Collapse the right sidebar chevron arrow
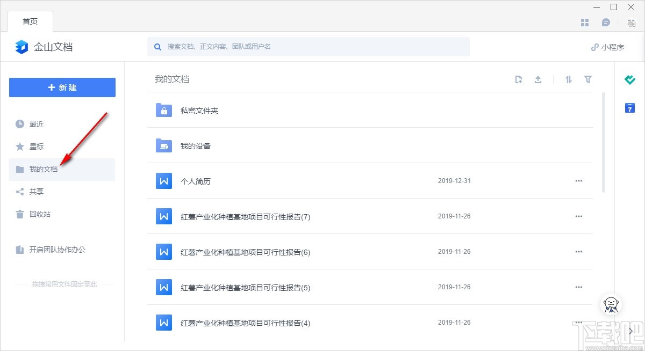 631,332
